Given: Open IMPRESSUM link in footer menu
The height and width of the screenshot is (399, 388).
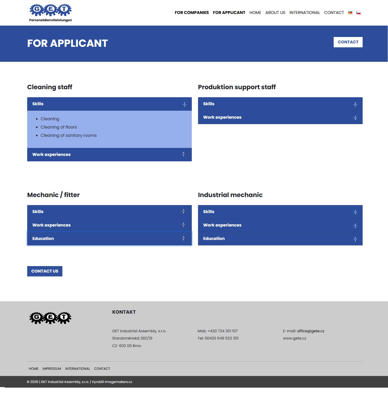Looking at the screenshot, I should coord(52,368).
